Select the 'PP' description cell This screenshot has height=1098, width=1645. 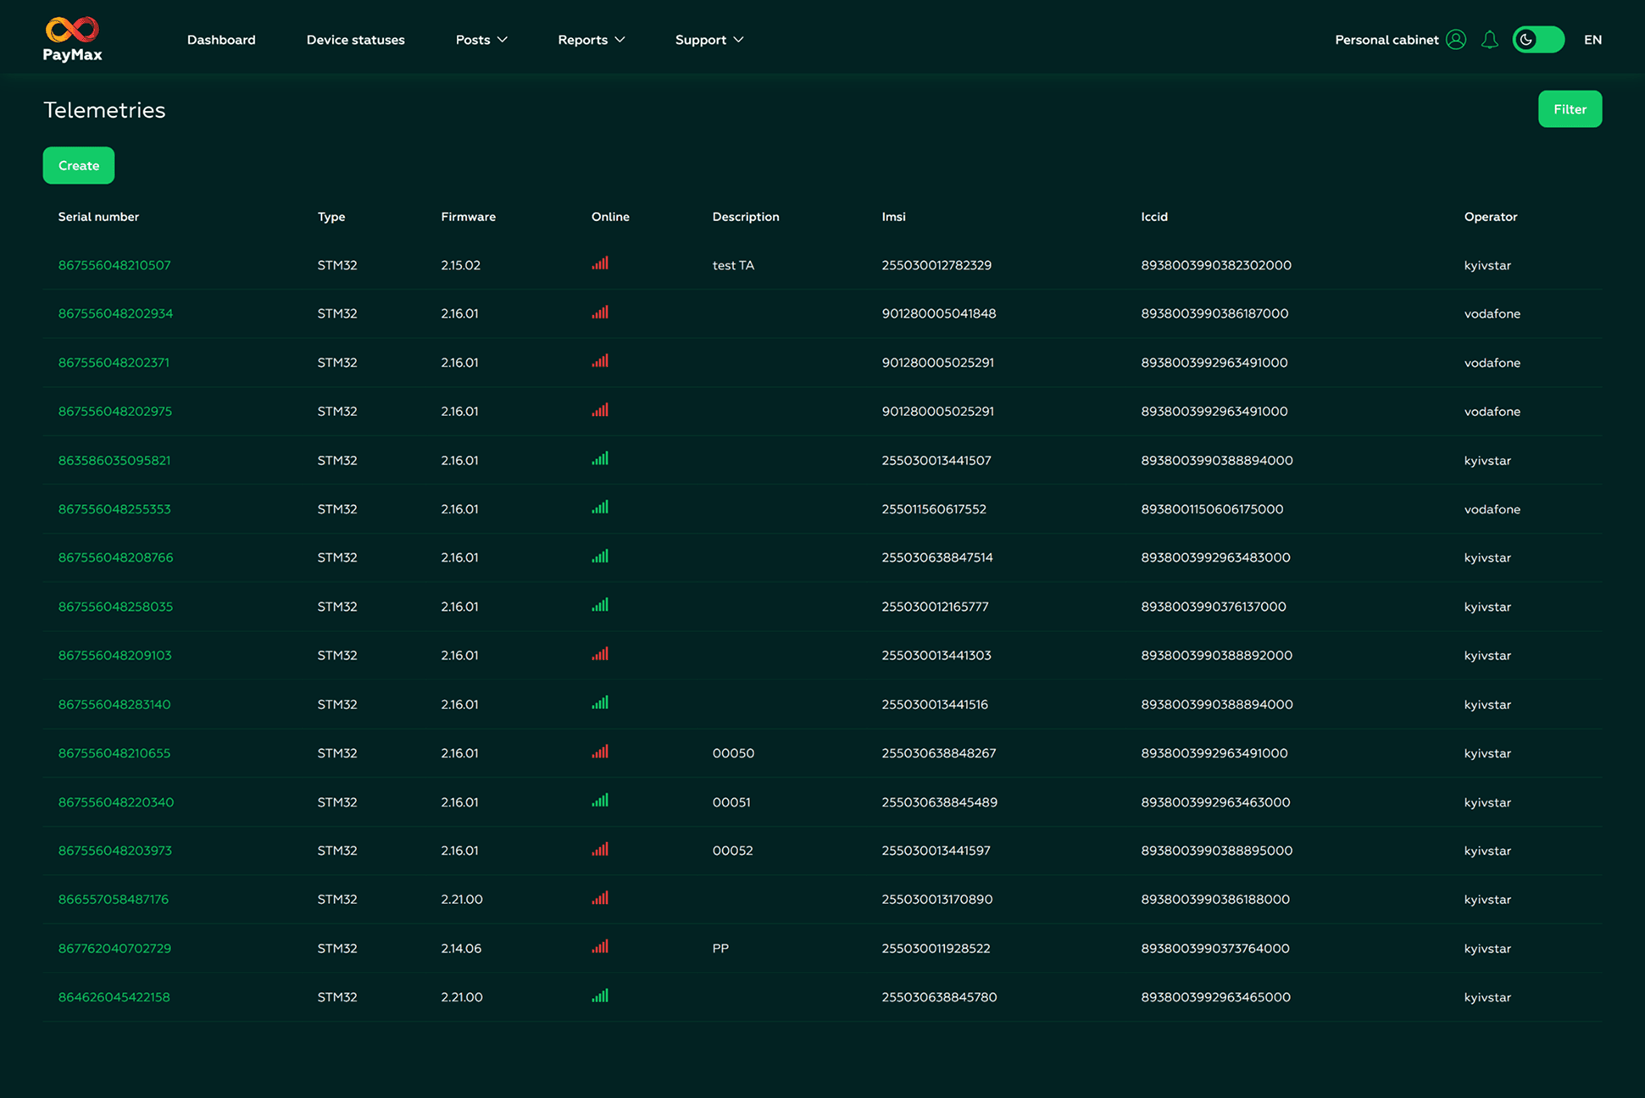720,948
